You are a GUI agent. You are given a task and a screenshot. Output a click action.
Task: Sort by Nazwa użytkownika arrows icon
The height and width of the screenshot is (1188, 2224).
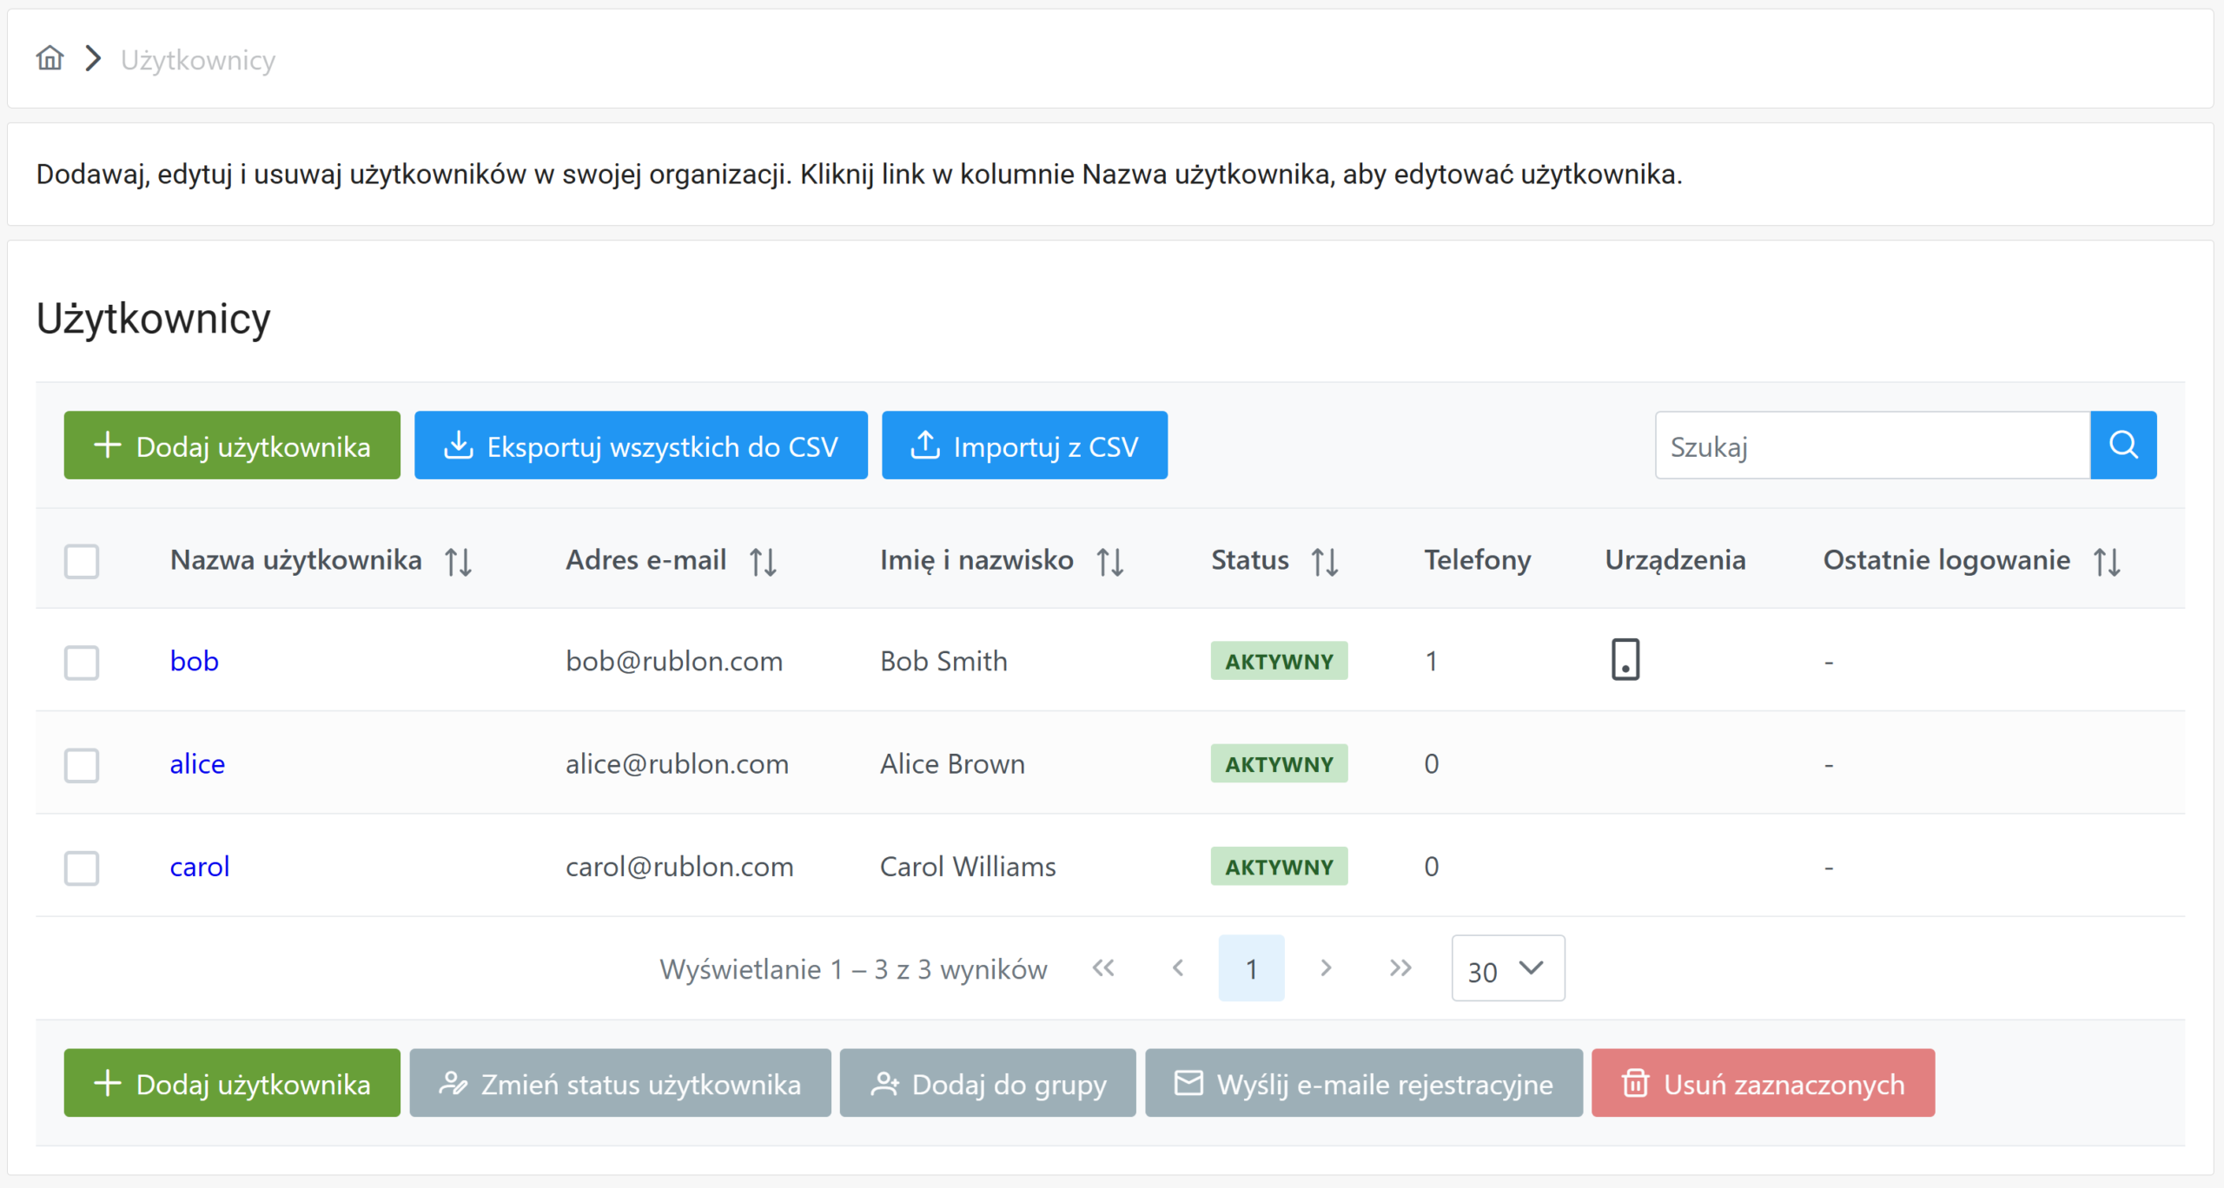(x=458, y=561)
